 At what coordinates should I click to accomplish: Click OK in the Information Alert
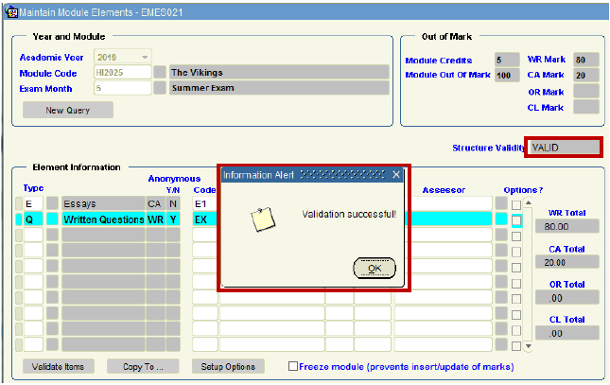click(374, 269)
